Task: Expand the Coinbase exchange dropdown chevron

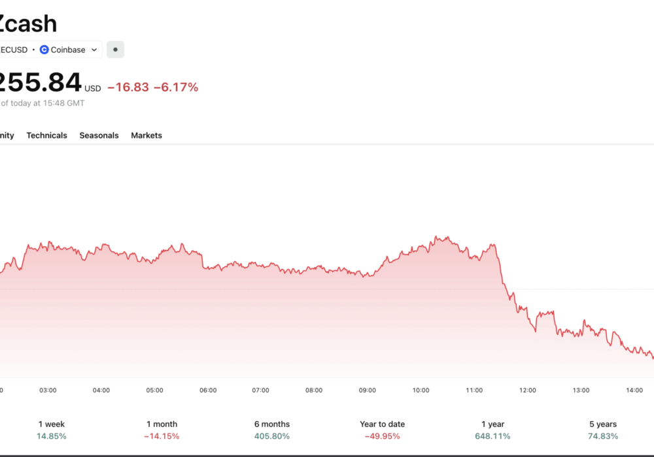Action: pyautogui.click(x=94, y=50)
